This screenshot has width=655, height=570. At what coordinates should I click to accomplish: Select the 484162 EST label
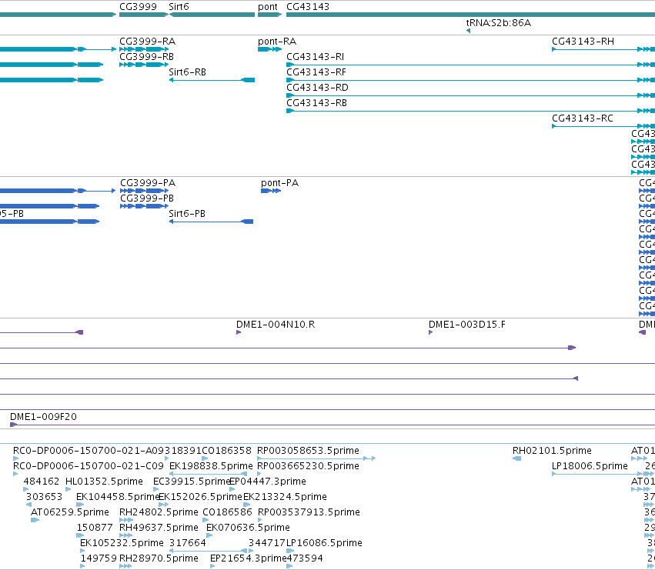coord(42,482)
